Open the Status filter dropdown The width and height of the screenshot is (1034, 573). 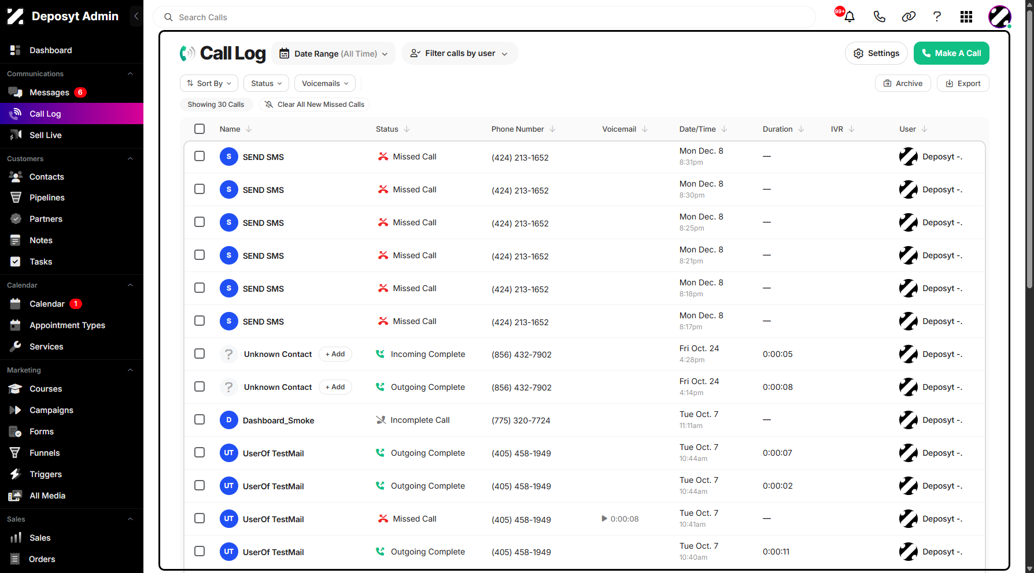click(x=267, y=83)
